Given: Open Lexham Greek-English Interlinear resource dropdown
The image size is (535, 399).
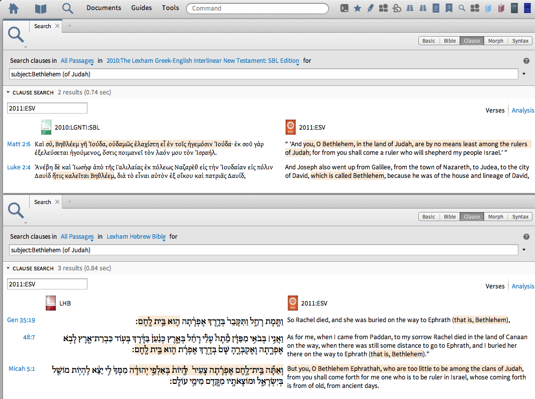Looking at the screenshot, I should [203, 61].
